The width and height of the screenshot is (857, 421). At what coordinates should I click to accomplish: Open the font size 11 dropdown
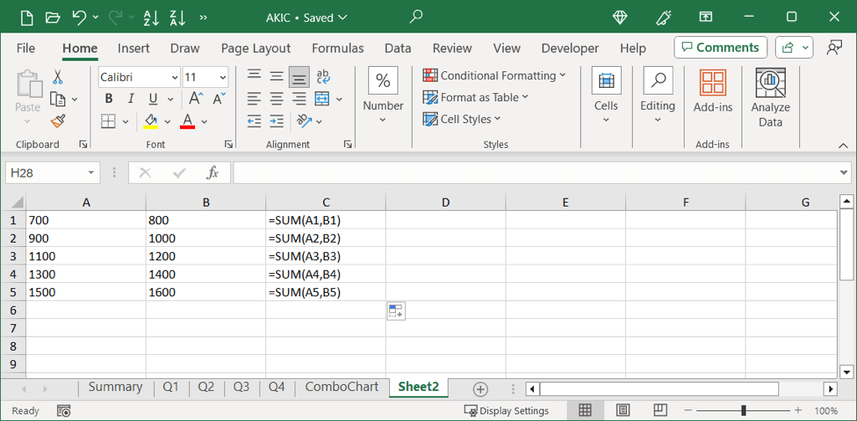223,78
